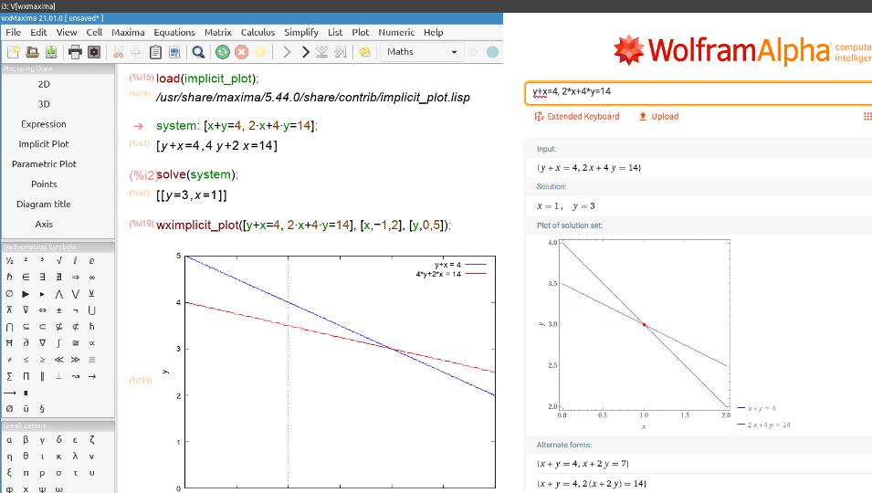Click the Open file toolbar icon
The width and height of the screenshot is (872, 493).
click(32, 52)
